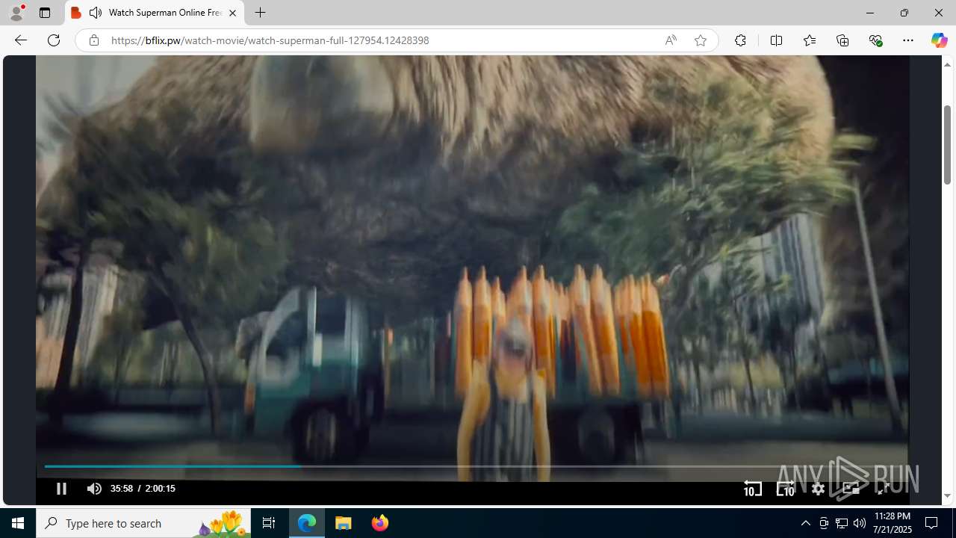Go back to previous page
This screenshot has height=538, width=956.
[x=21, y=40]
